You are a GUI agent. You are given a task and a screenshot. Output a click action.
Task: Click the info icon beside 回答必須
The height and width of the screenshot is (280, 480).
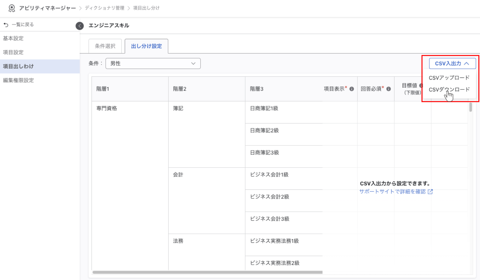[389, 89]
